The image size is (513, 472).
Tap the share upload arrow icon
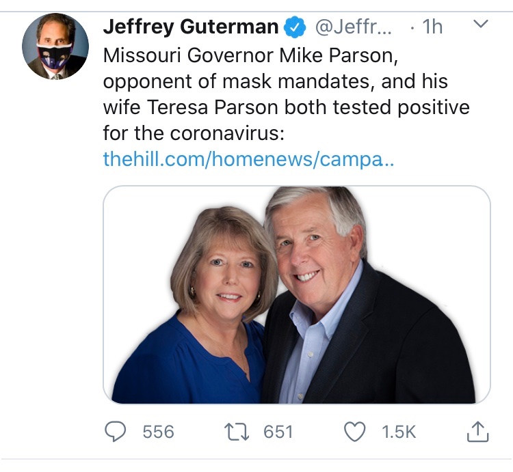[x=477, y=430]
